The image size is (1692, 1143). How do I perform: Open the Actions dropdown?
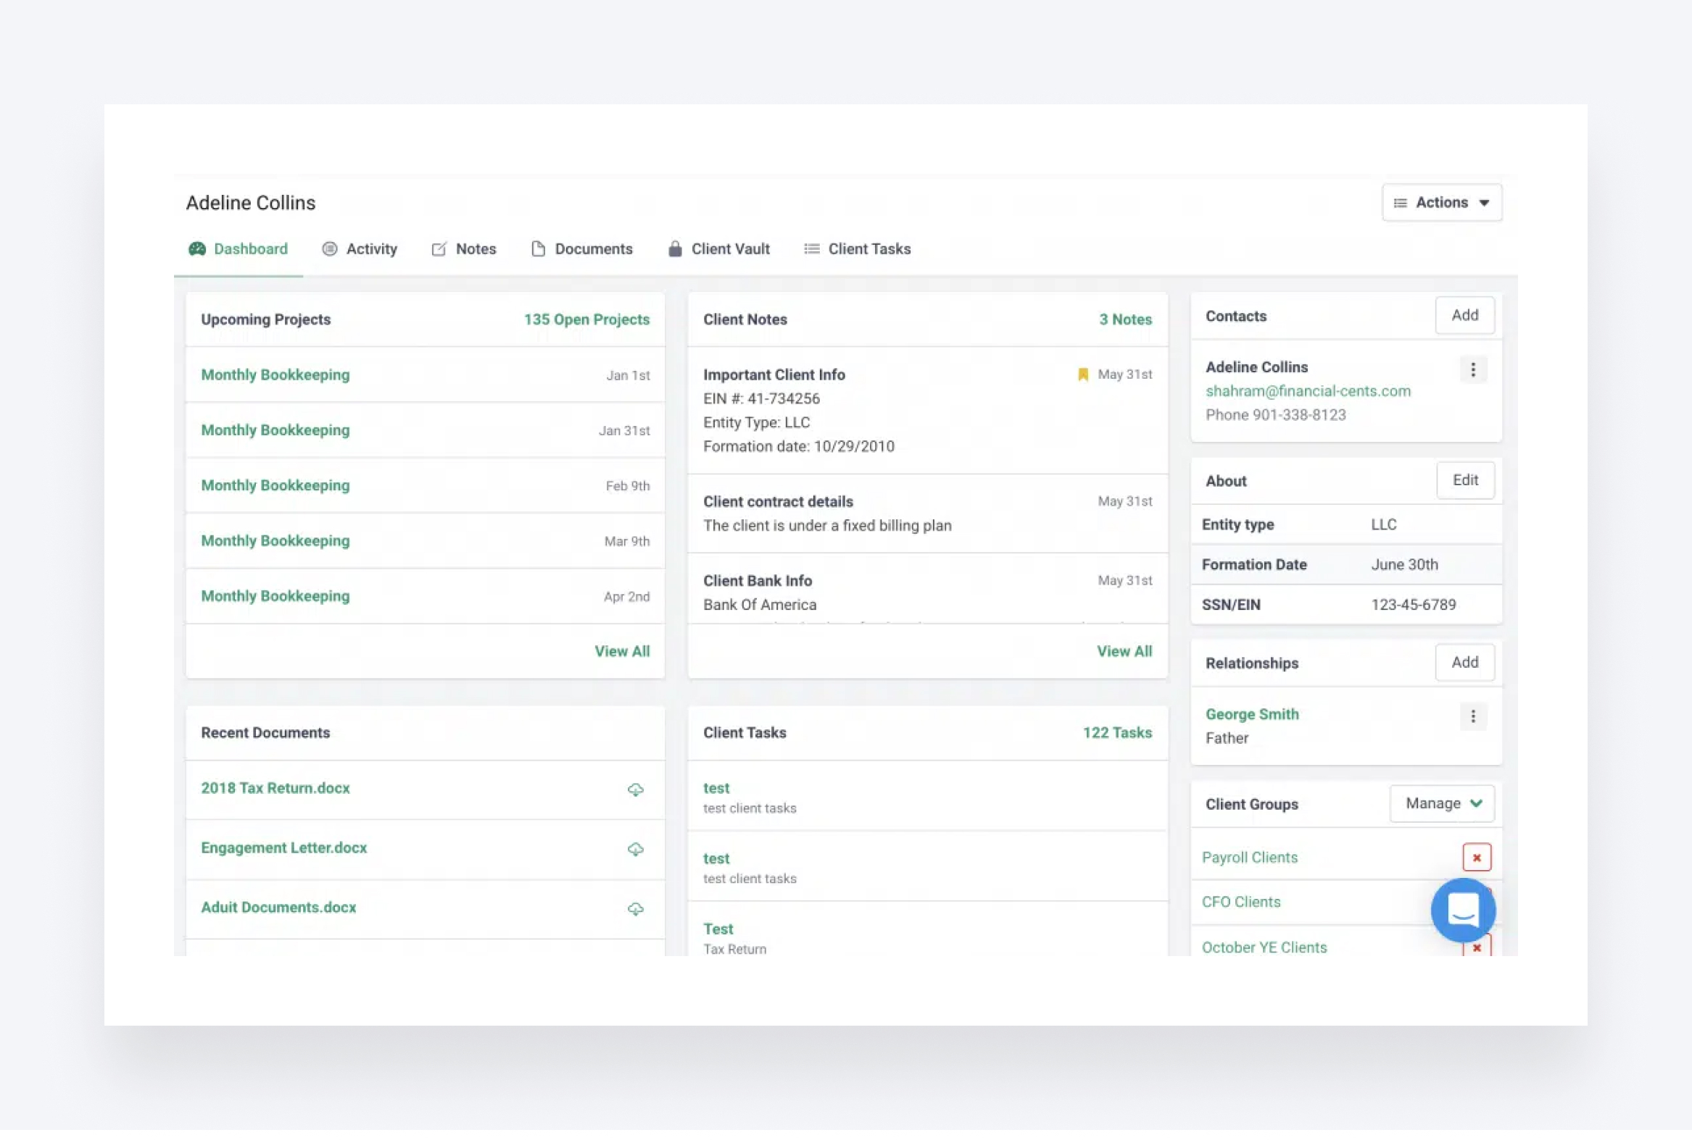1442,202
